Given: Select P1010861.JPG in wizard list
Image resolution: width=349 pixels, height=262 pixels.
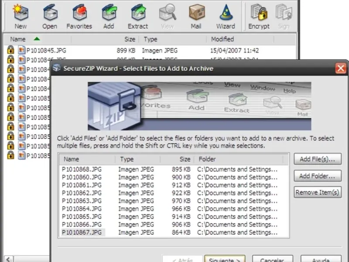Looking at the screenshot, I should coord(82,185).
